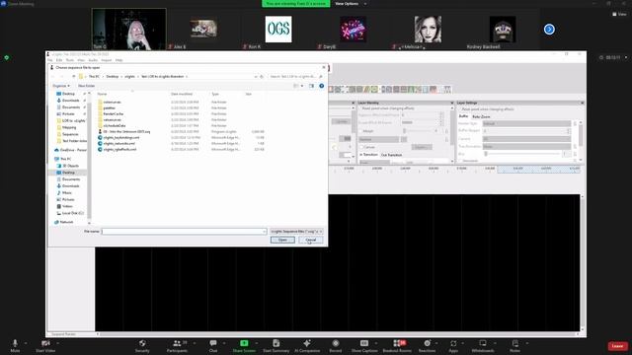Click the Mute microphone icon in Zoom
This screenshot has width=632, height=355.
[15, 343]
